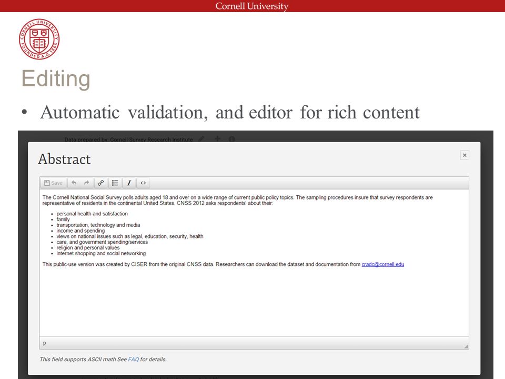The width and height of the screenshot is (505, 379).
Task: Click the 'Automatic validation' slide bullet text
Action: pyautogui.click(x=230, y=113)
